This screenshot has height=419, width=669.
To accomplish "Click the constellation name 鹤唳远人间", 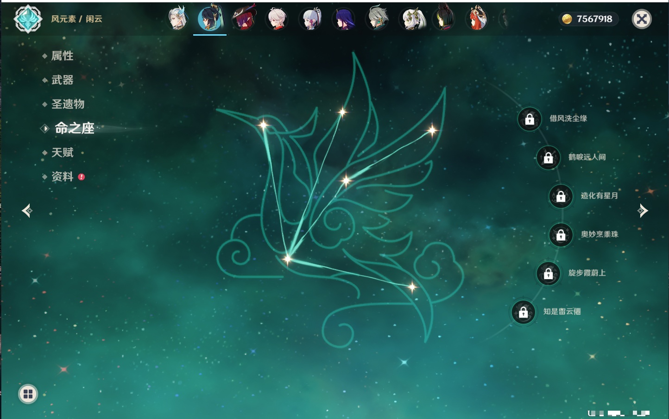I will pyautogui.click(x=587, y=157).
